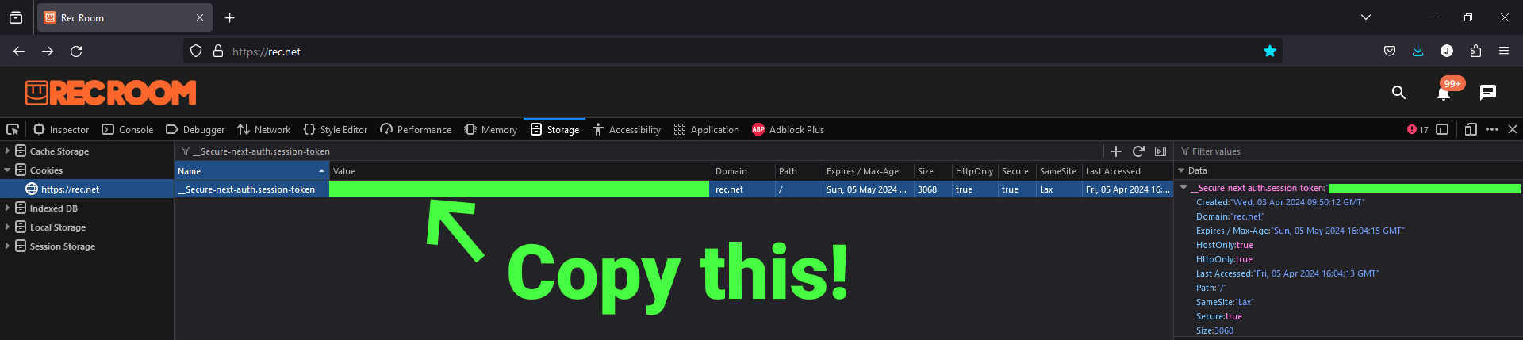Switch to the Debugger tab
Image resolution: width=1523 pixels, height=340 pixels.
pos(195,129)
